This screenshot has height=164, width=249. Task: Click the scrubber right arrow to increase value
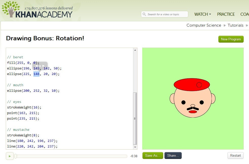pyautogui.click(x=43, y=66)
